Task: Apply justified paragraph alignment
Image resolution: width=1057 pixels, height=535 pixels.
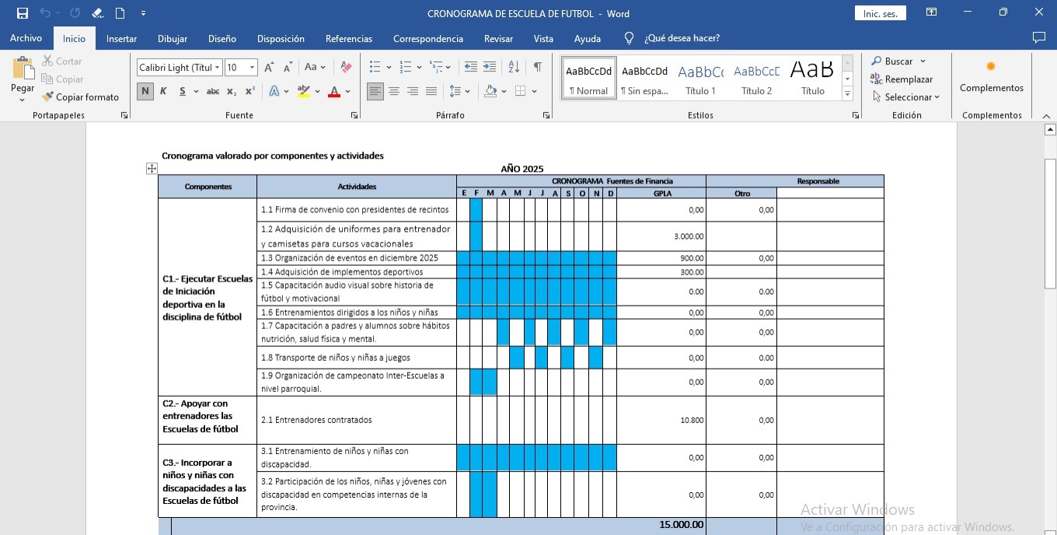Action: pos(431,92)
